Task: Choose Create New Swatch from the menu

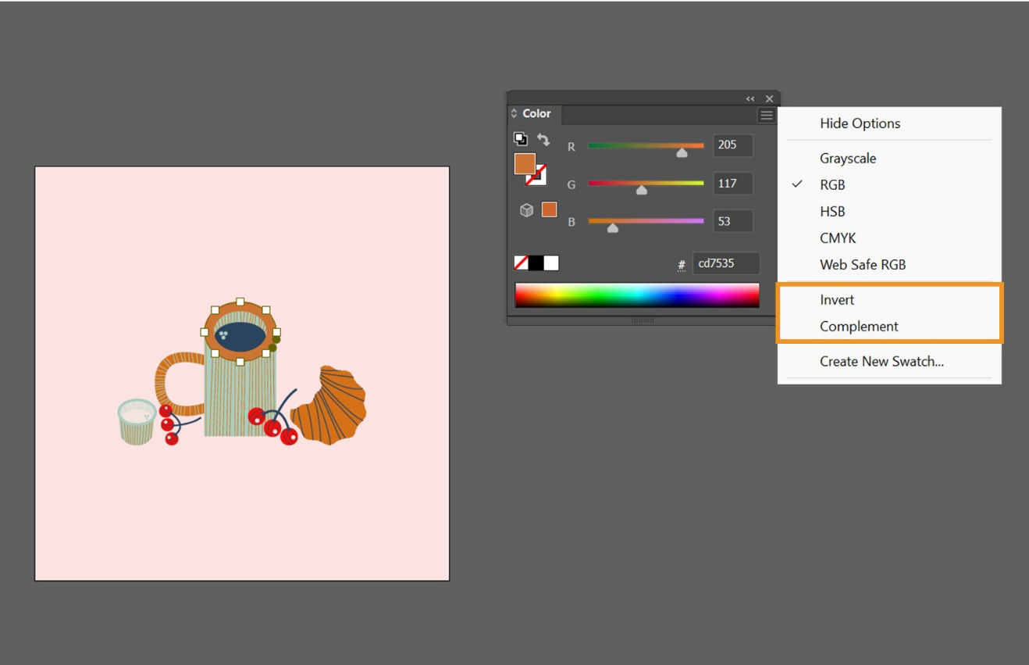Action: (x=881, y=361)
